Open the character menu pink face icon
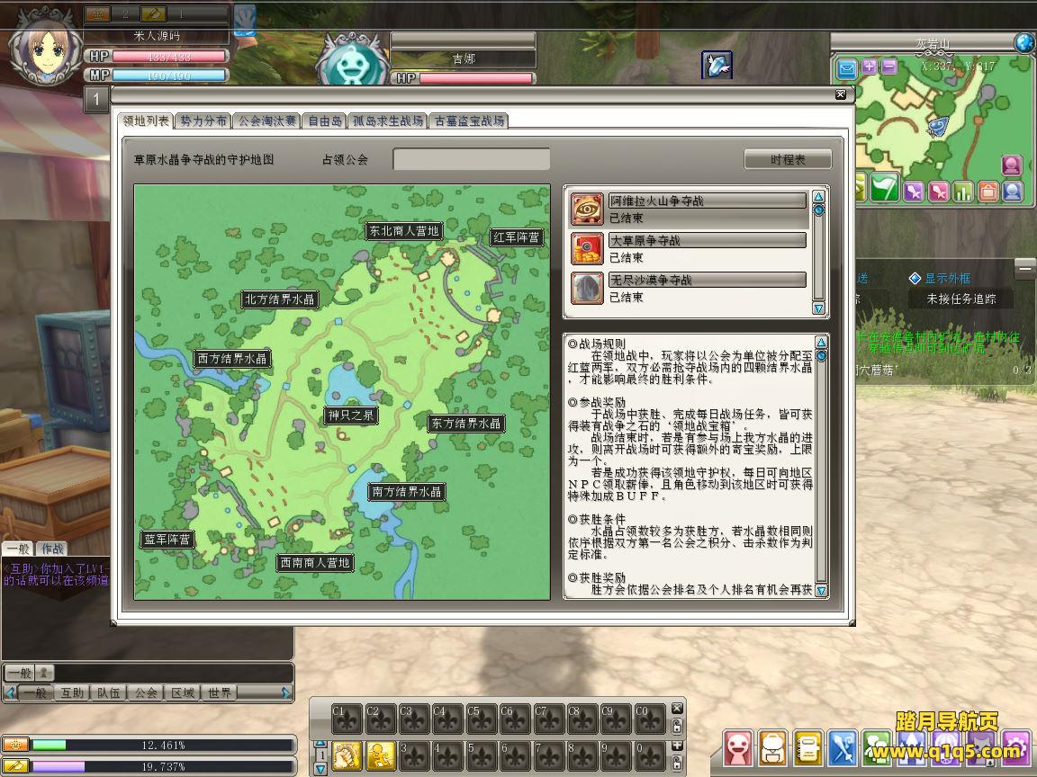This screenshot has width=1037, height=777. tap(739, 747)
